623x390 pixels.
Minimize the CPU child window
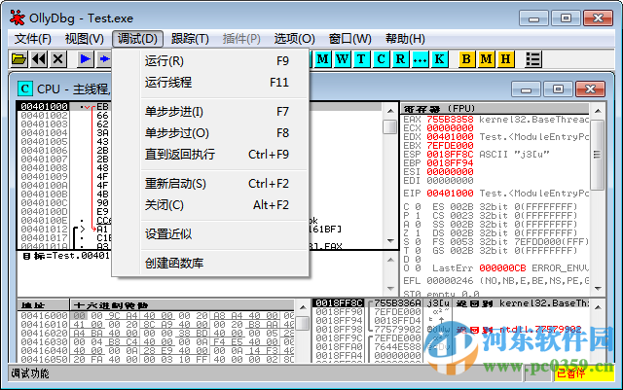click(526, 89)
